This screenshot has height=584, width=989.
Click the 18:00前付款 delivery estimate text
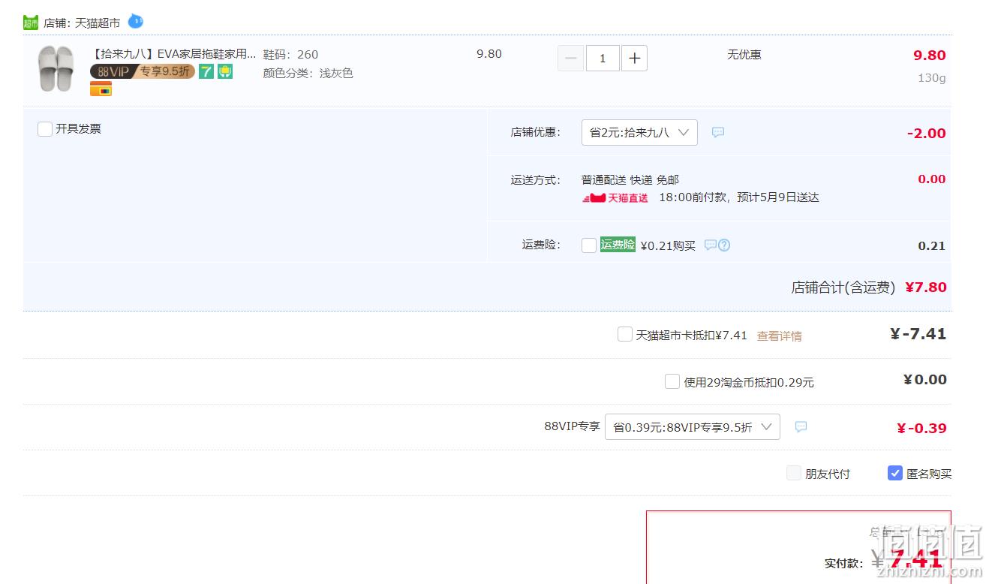(x=739, y=197)
